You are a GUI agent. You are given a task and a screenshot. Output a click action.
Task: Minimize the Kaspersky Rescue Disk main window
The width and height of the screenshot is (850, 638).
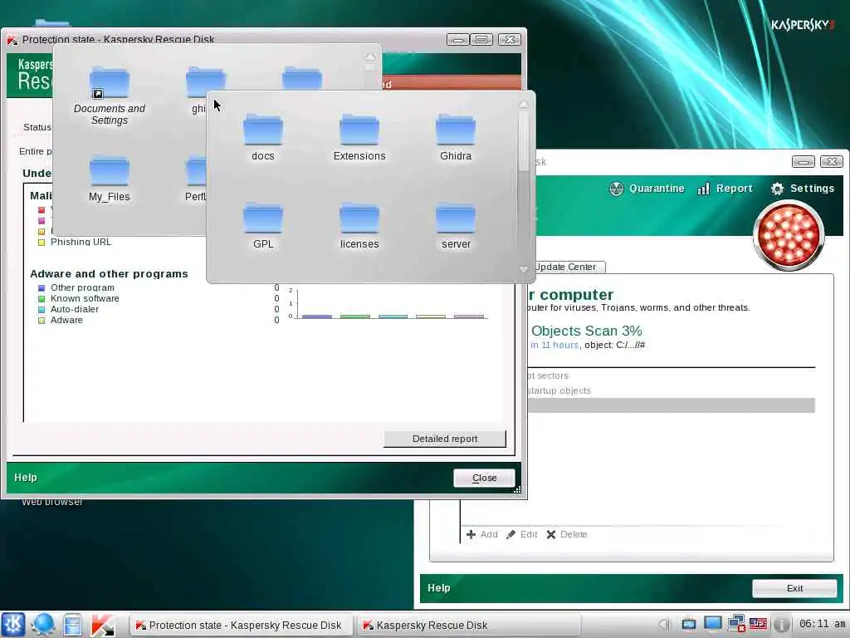pos(803,162)
